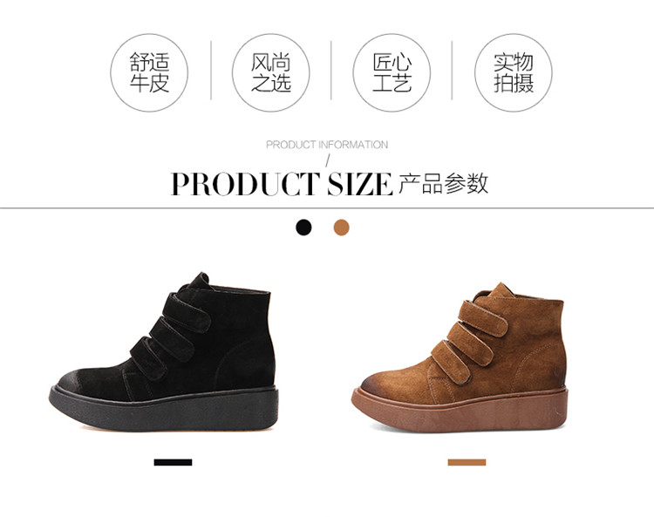
Task: Click the black boot's platform sole
Action: 164,410
